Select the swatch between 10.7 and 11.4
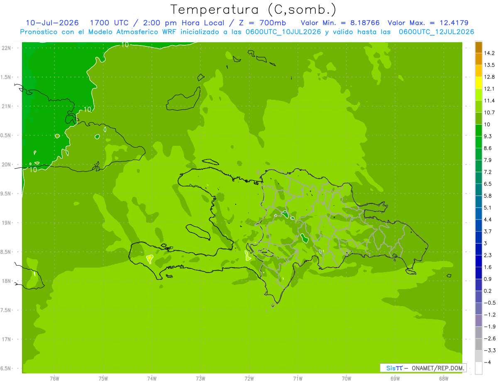Screen dimensions: 498x384 pyautogui.click(x=478, y=107)
